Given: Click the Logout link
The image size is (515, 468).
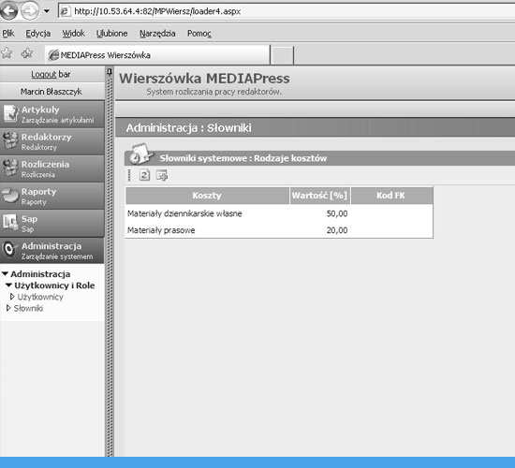Looking at the screenshot, I should [x=44, y=74].
